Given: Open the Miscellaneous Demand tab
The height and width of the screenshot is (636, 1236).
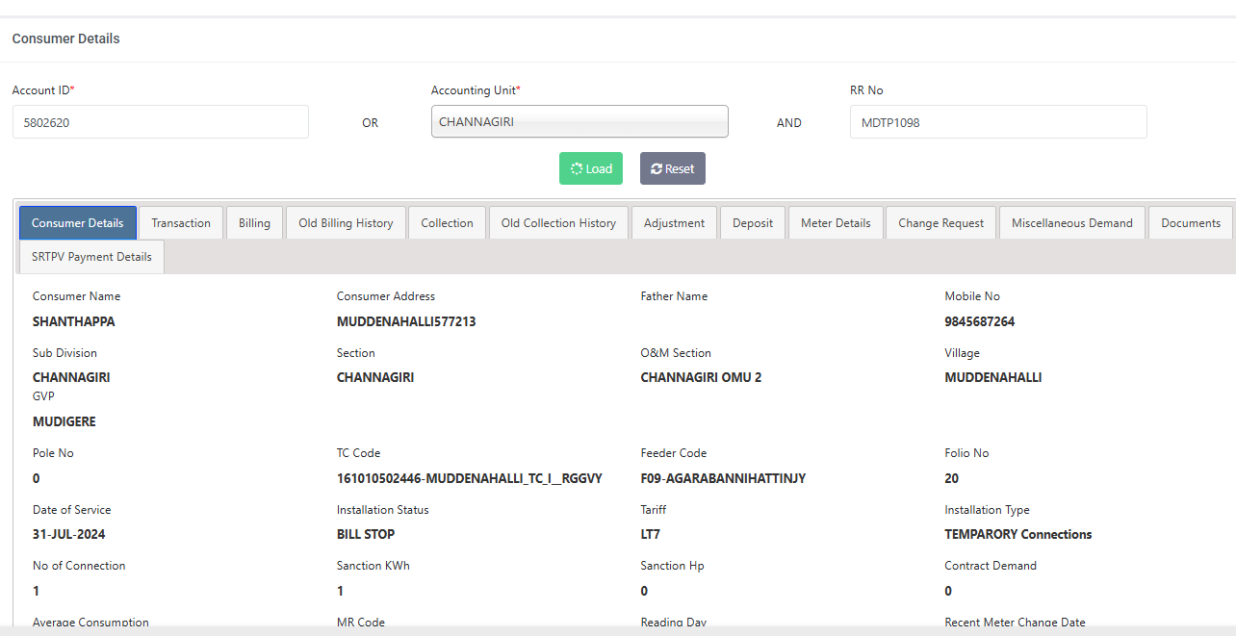Looking at the screenshot, I should [x=1071, y=223].
